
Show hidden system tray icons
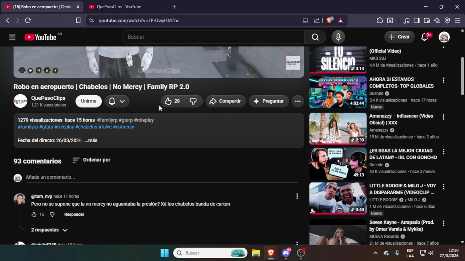pos(375,253)
